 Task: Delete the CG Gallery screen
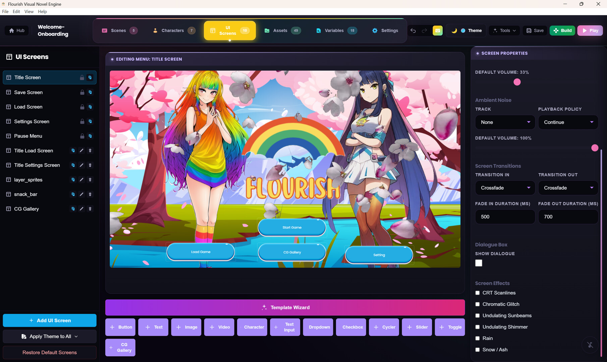pos(90,209)
